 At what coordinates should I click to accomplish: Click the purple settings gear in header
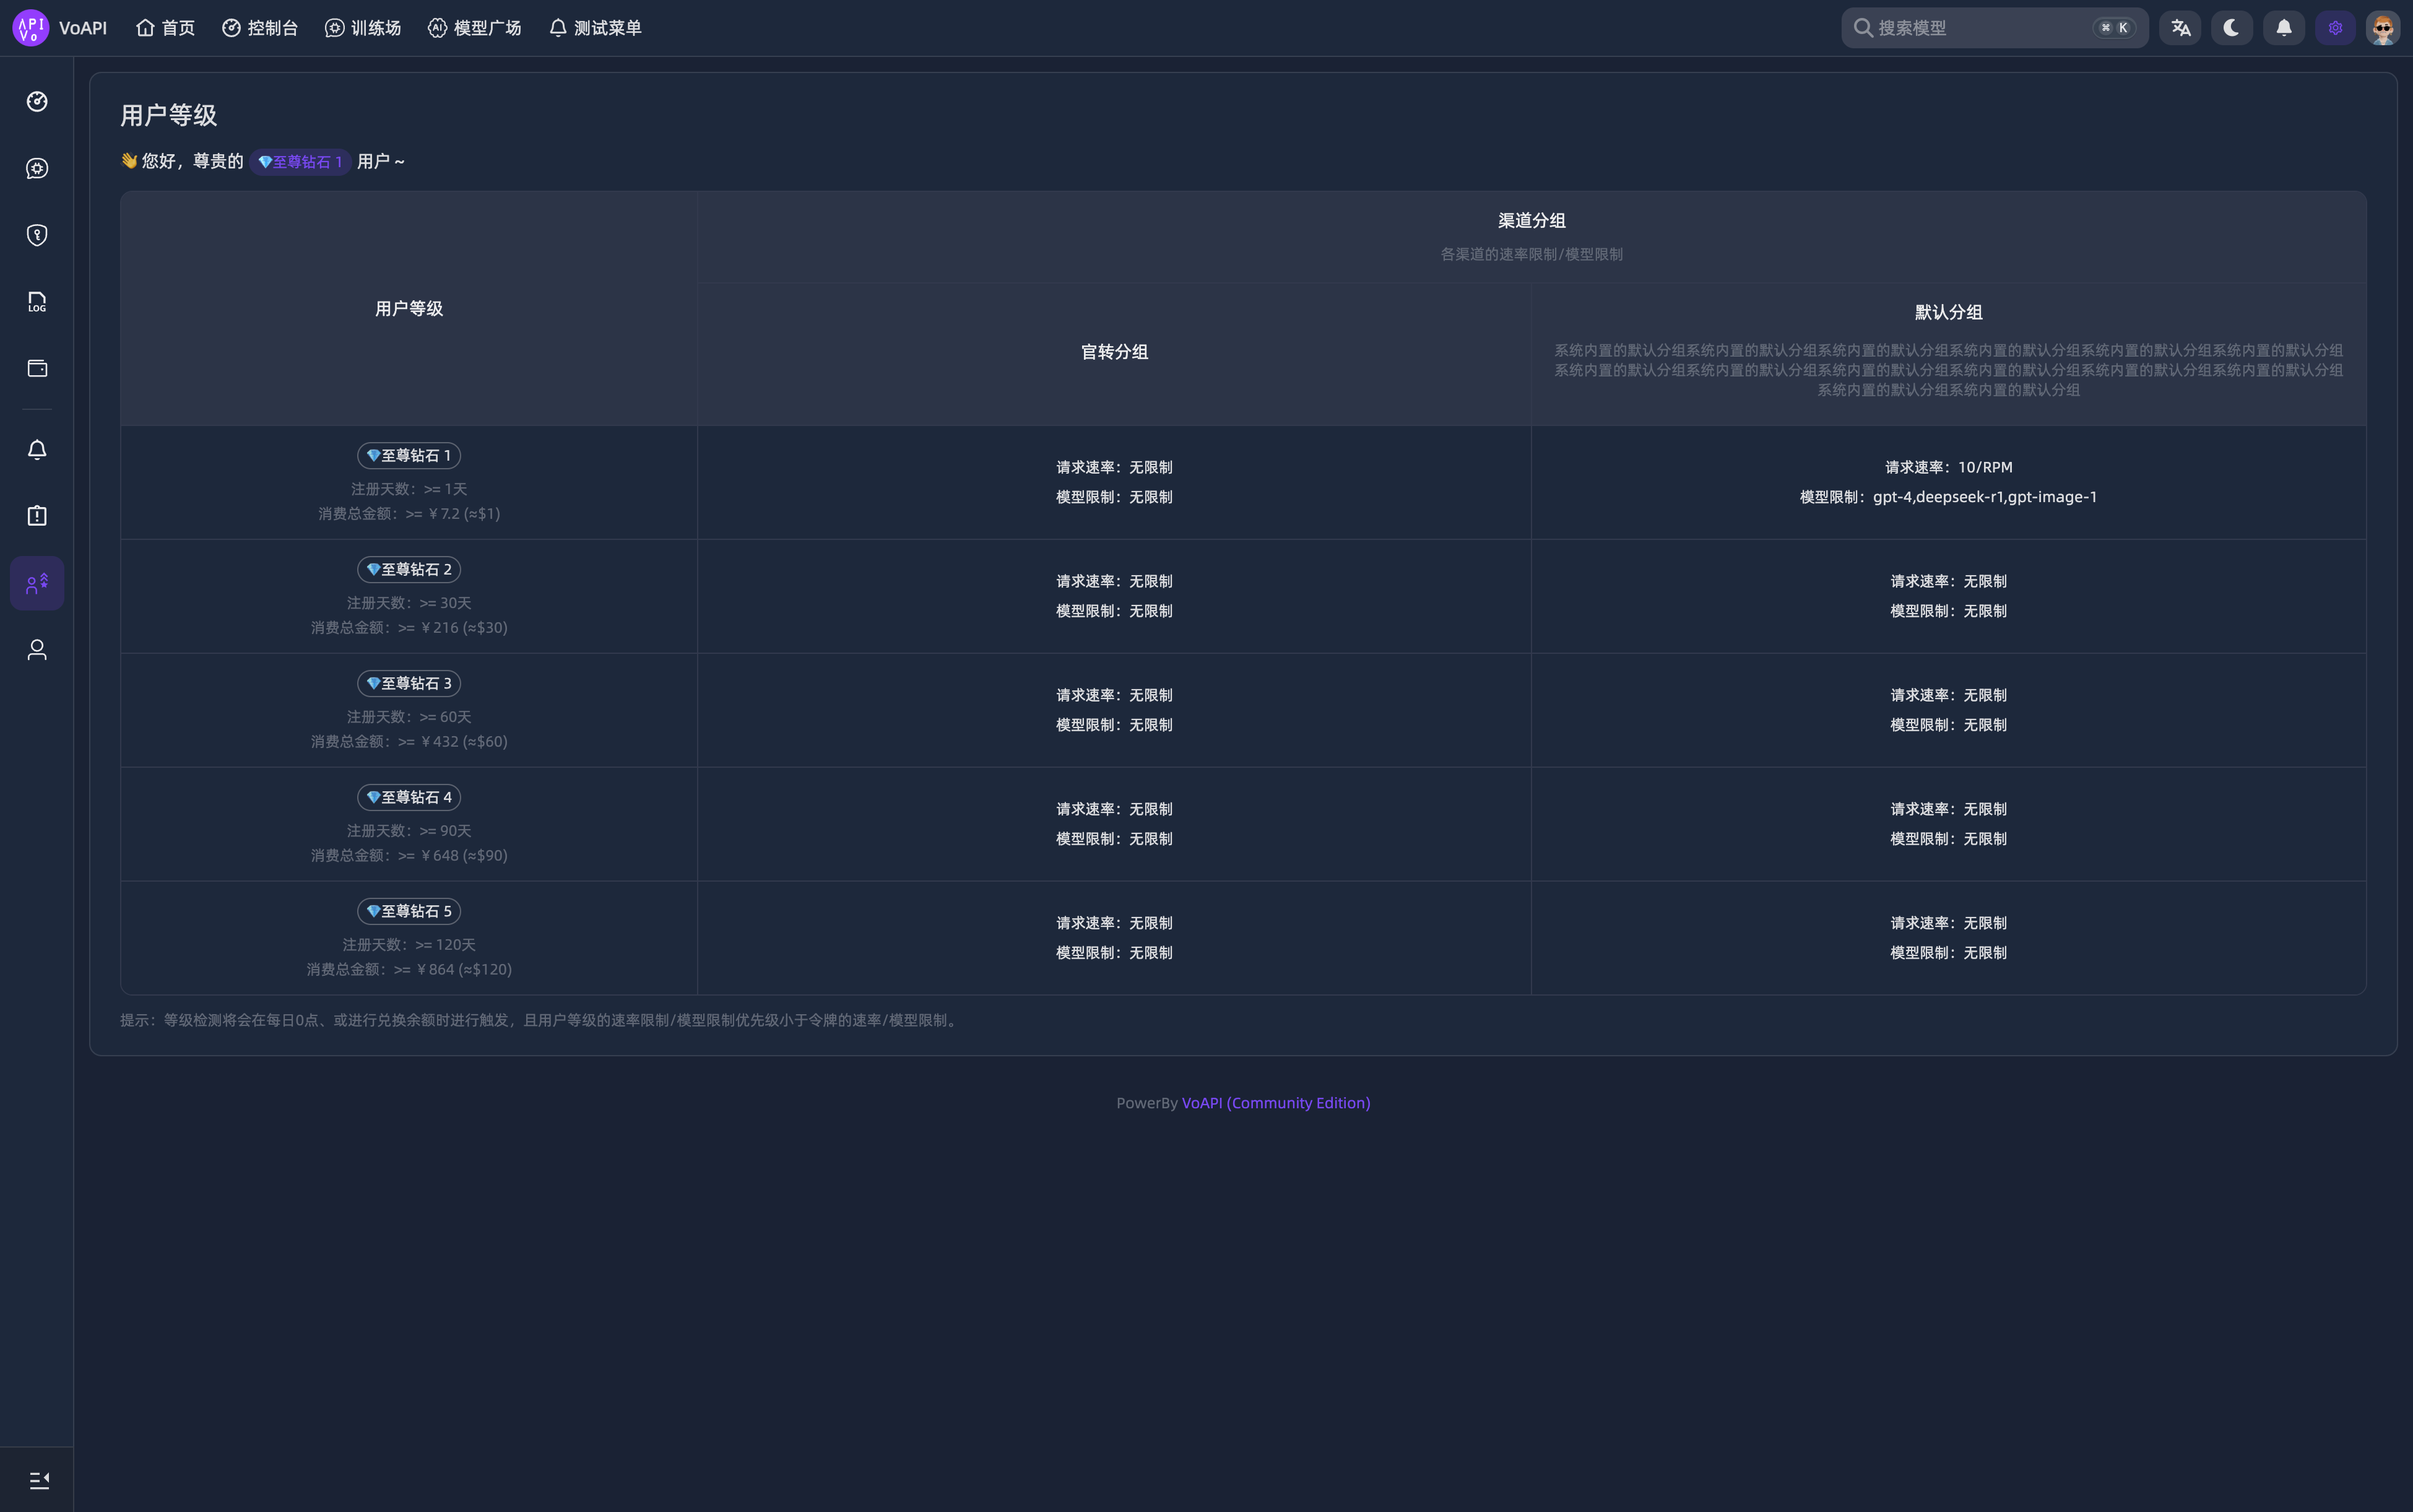(2335, 28)
